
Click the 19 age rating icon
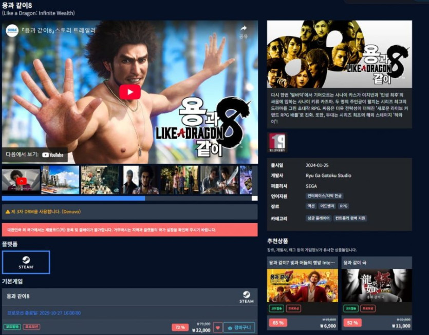point(277,142)
